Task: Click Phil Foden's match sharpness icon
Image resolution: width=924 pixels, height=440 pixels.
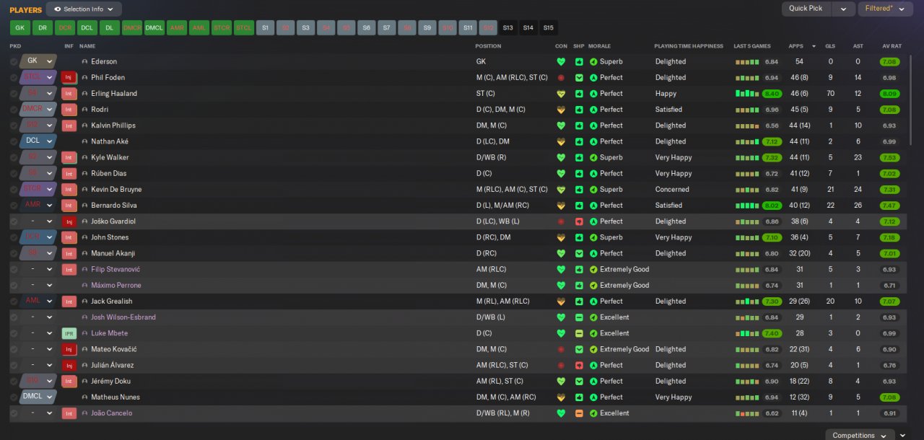Action: click(579, 78)
